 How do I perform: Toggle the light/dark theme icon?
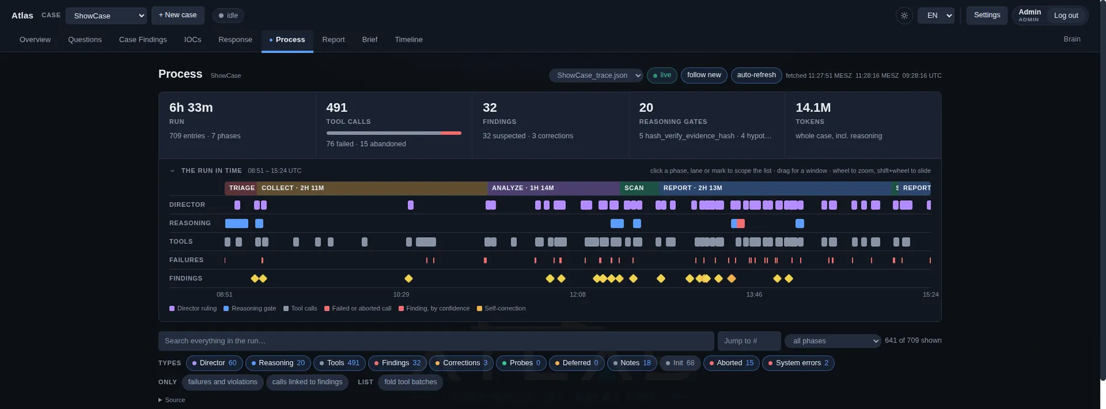904,15
